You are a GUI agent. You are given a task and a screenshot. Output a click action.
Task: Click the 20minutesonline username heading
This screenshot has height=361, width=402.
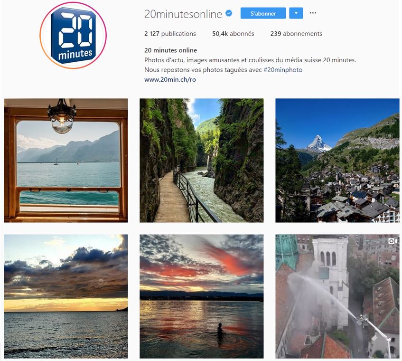(183, 14)
